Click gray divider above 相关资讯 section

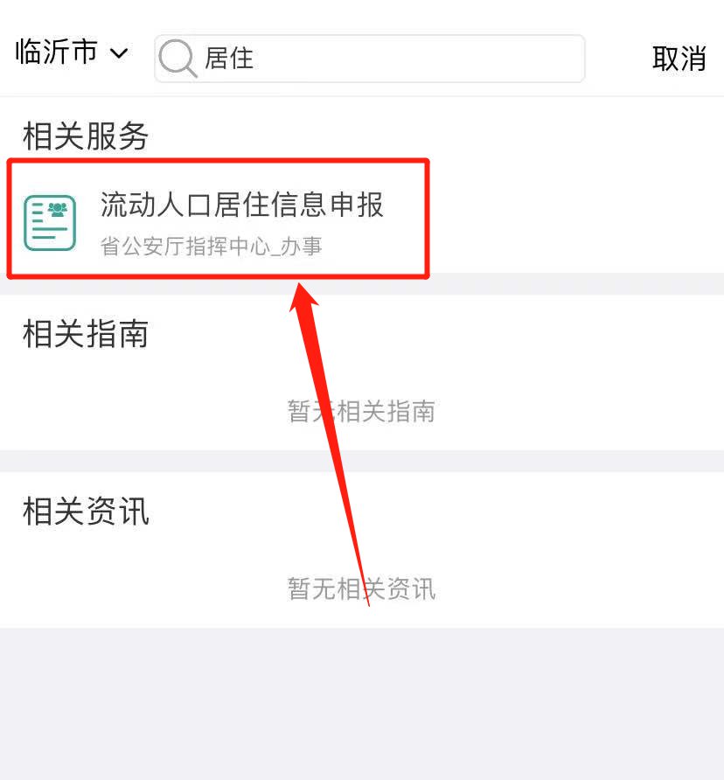pos(362,461)
